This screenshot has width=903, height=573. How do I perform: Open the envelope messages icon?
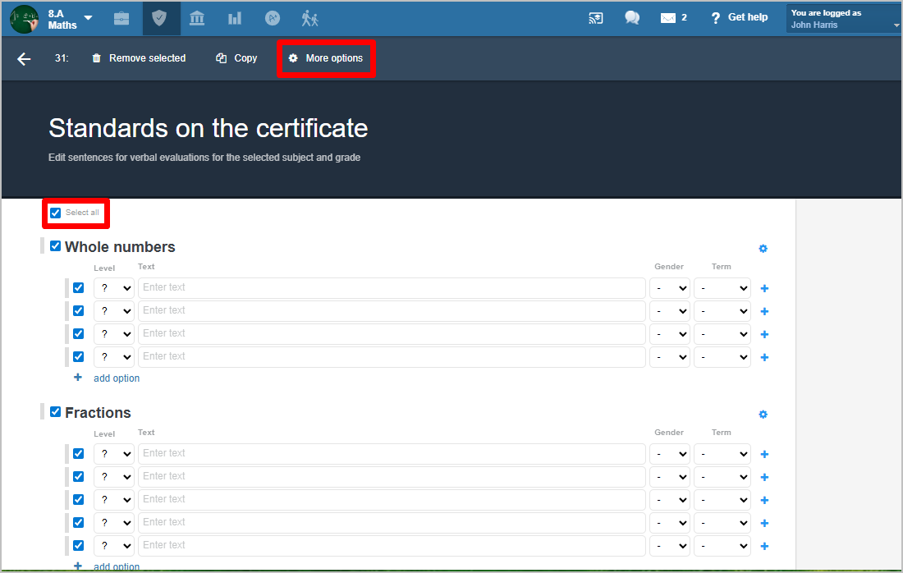click(669, 18)
